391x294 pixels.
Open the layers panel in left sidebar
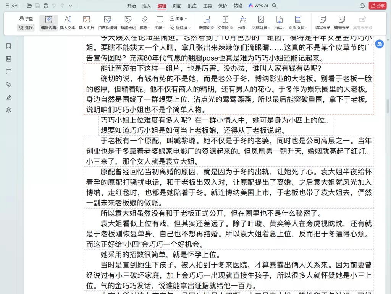[x=9, y=110]
